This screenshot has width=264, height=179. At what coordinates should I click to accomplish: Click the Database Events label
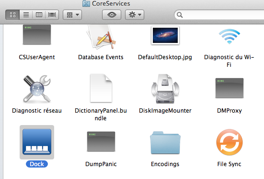click(101, 57)
